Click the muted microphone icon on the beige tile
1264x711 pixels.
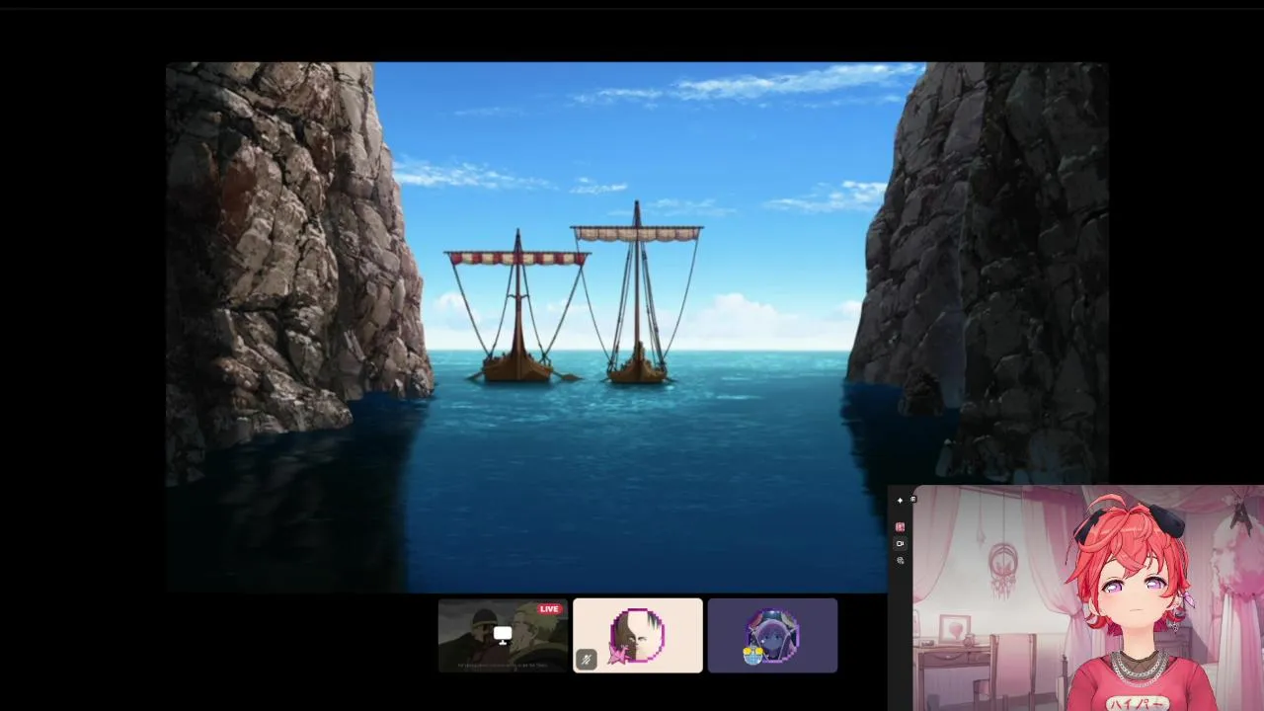click(586, 660)
